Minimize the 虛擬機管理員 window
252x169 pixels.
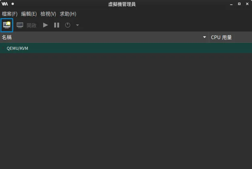click(231, 4)
